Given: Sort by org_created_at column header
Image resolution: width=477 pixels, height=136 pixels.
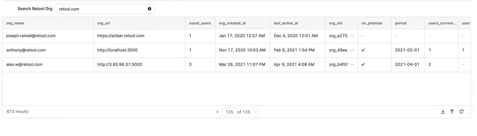Looking at the screenshot, I should click(232, 23).
